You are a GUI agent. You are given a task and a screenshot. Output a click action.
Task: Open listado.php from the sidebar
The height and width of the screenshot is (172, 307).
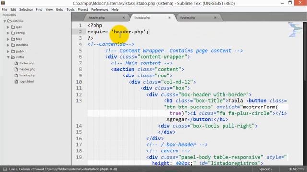pos(27,75)
